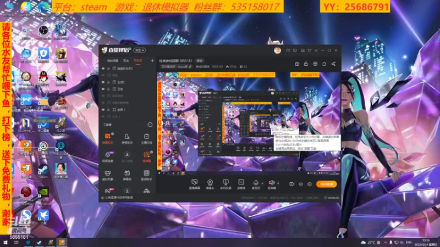Image resolution: width=440 pixels, height=247 pixels.
Task: Toggle the lock on the 消逝的光芒2 source
Action: point(108,68)
